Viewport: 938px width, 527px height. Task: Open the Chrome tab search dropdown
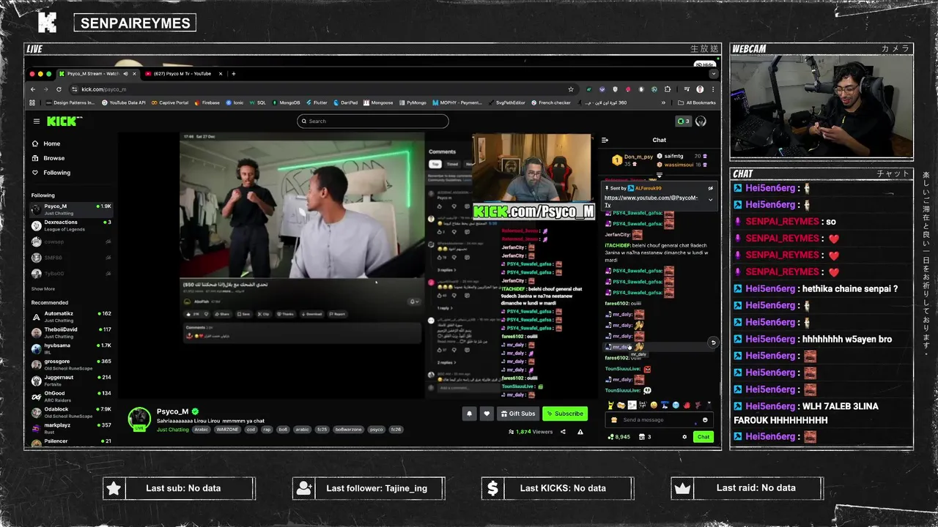(x=713, y=74)
